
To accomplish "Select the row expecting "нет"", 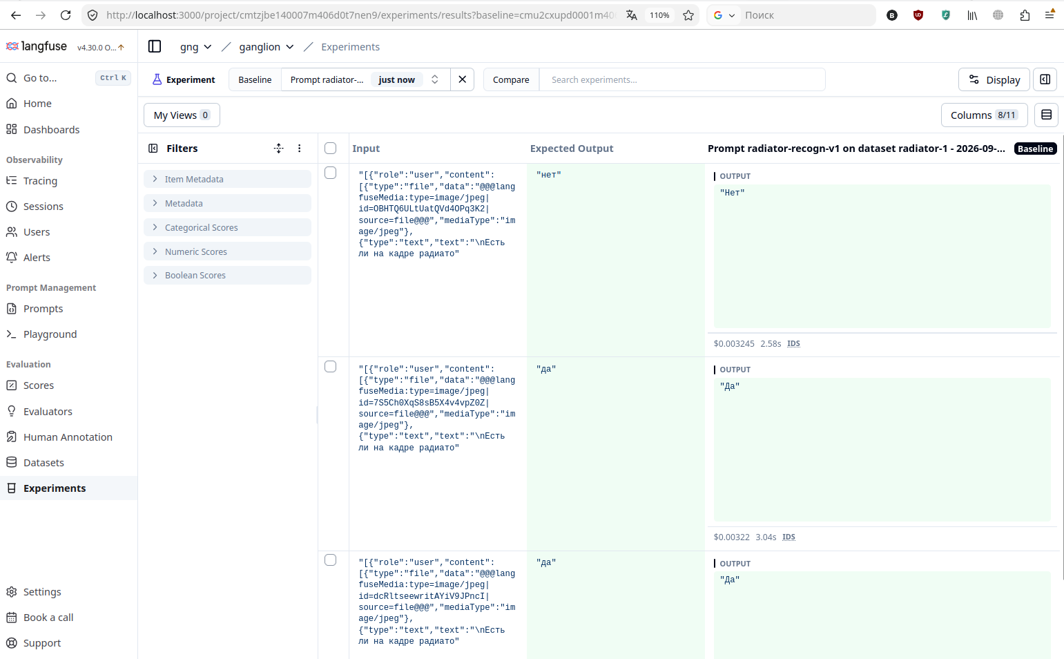I will coord(331,173).
